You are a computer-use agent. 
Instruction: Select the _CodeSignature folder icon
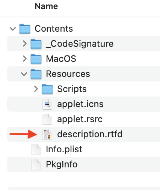tap(36, 44)
